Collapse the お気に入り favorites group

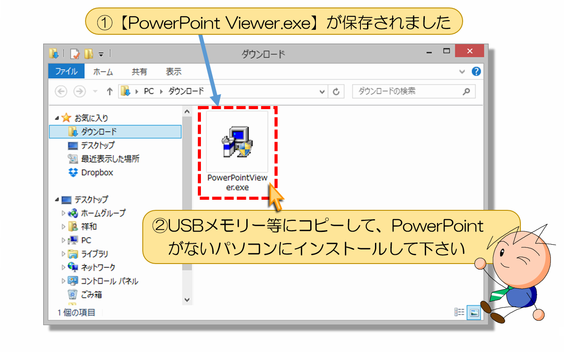[57, 118]
